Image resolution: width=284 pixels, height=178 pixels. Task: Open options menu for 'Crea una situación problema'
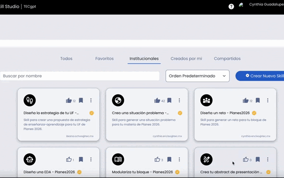coord(179,100)
